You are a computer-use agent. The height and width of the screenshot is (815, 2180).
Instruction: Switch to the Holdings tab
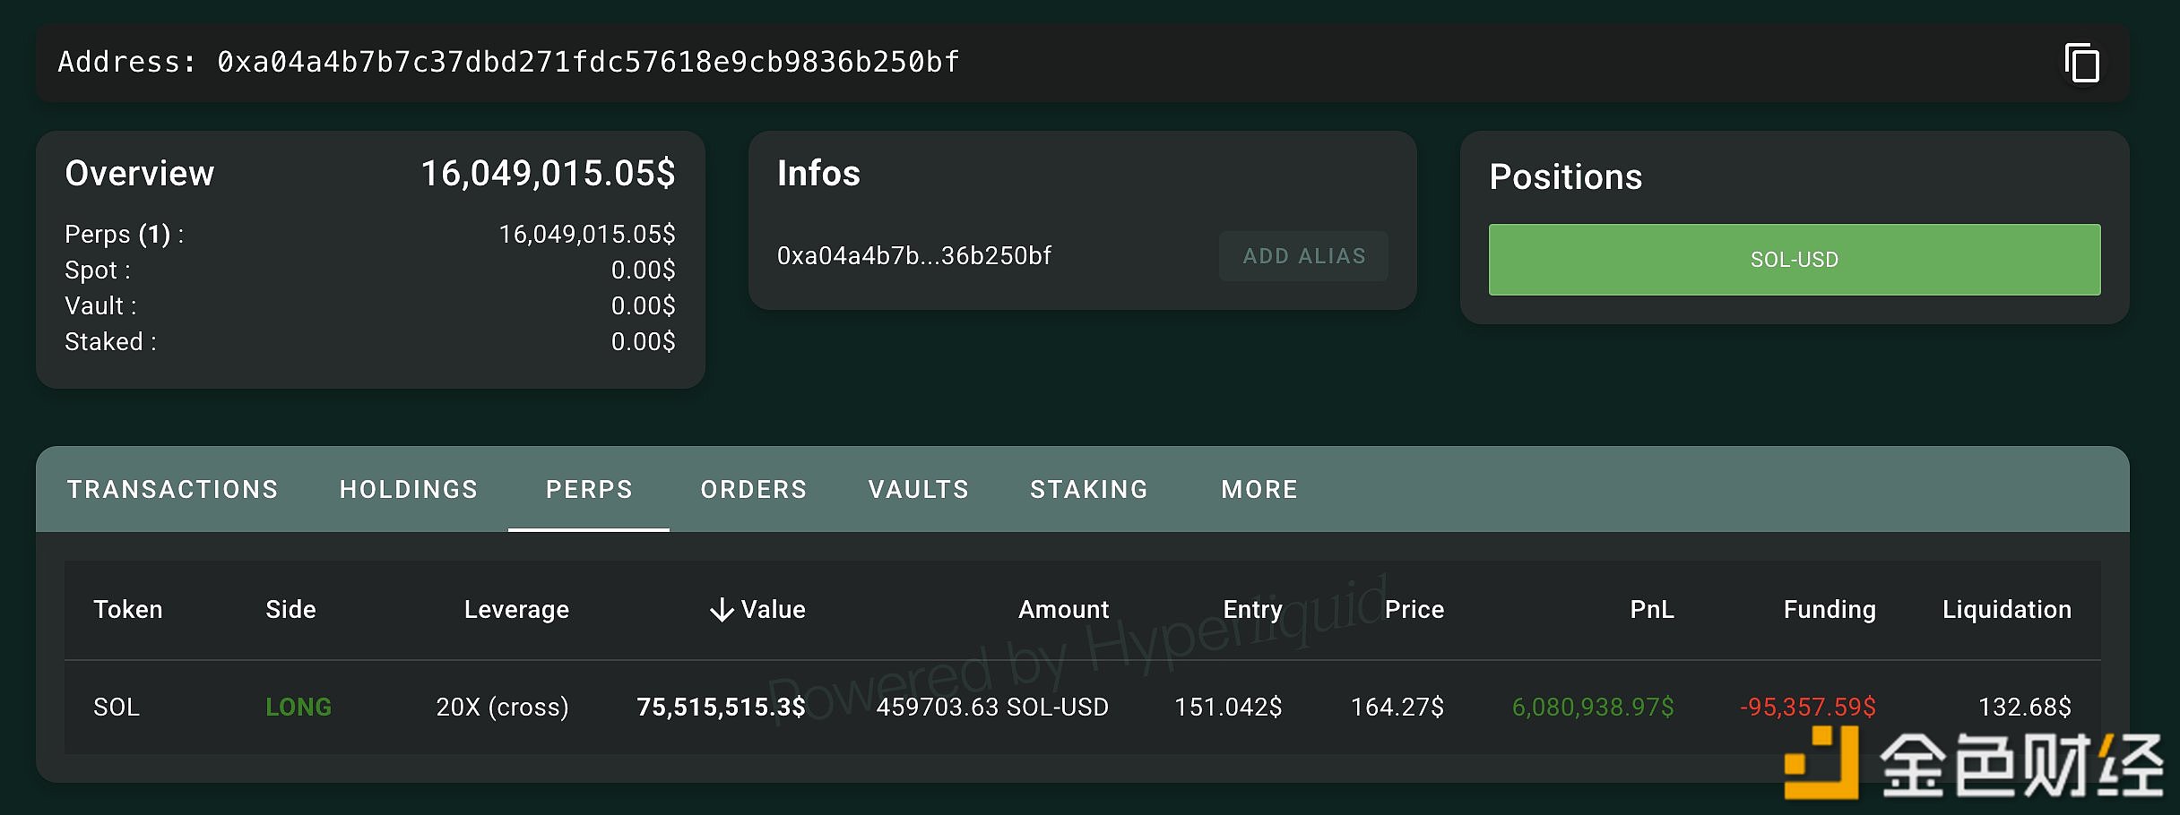(409, 489)
